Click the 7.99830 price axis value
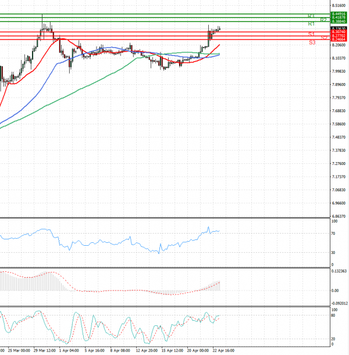This screenshot has width=349, height=355. 339,71
